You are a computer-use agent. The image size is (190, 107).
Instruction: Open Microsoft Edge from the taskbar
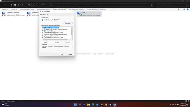click(x=93, y=105)
